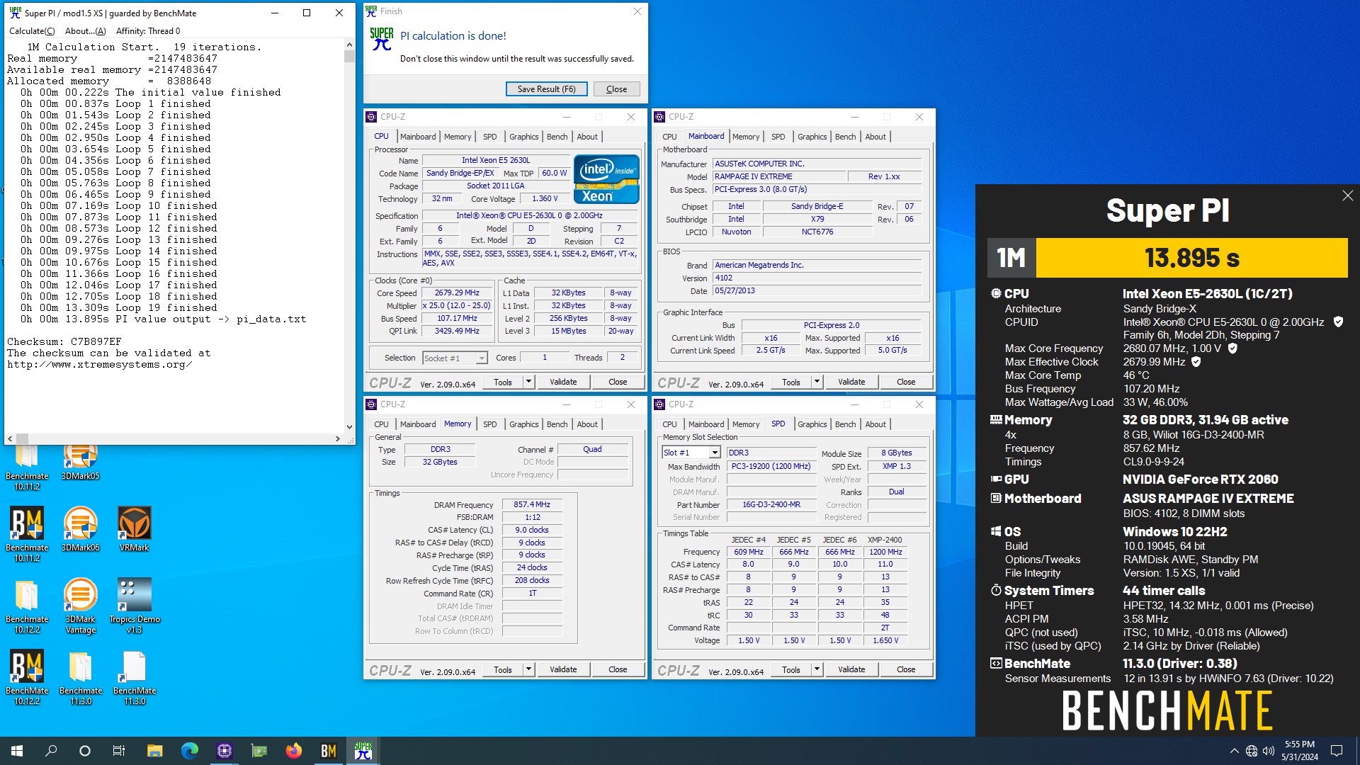This screenshot has width=1360, height=765.
Task: Open taskbar Search
Action: (51, 751)
